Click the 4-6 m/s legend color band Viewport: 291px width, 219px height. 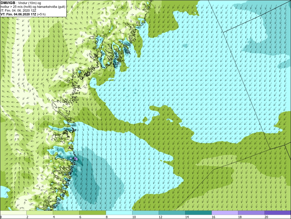pyautogui.click(x=66, y=213)
